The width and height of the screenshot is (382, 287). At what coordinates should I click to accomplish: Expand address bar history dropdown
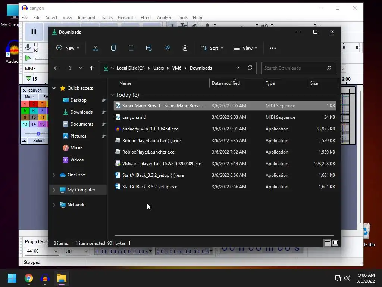(238, 68)
